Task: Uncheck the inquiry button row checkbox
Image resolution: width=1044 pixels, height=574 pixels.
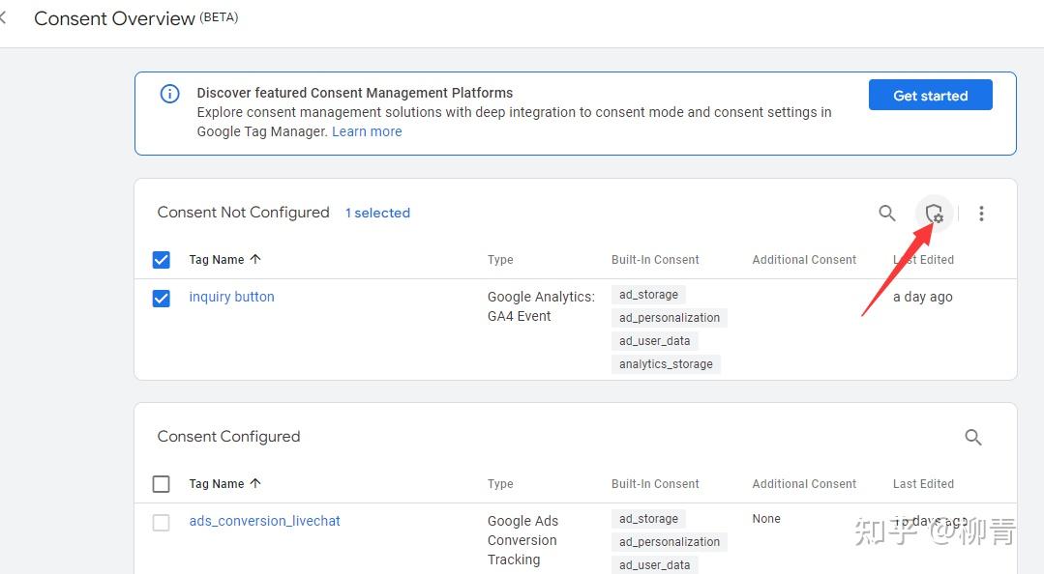Action: (x=161, y=297)
